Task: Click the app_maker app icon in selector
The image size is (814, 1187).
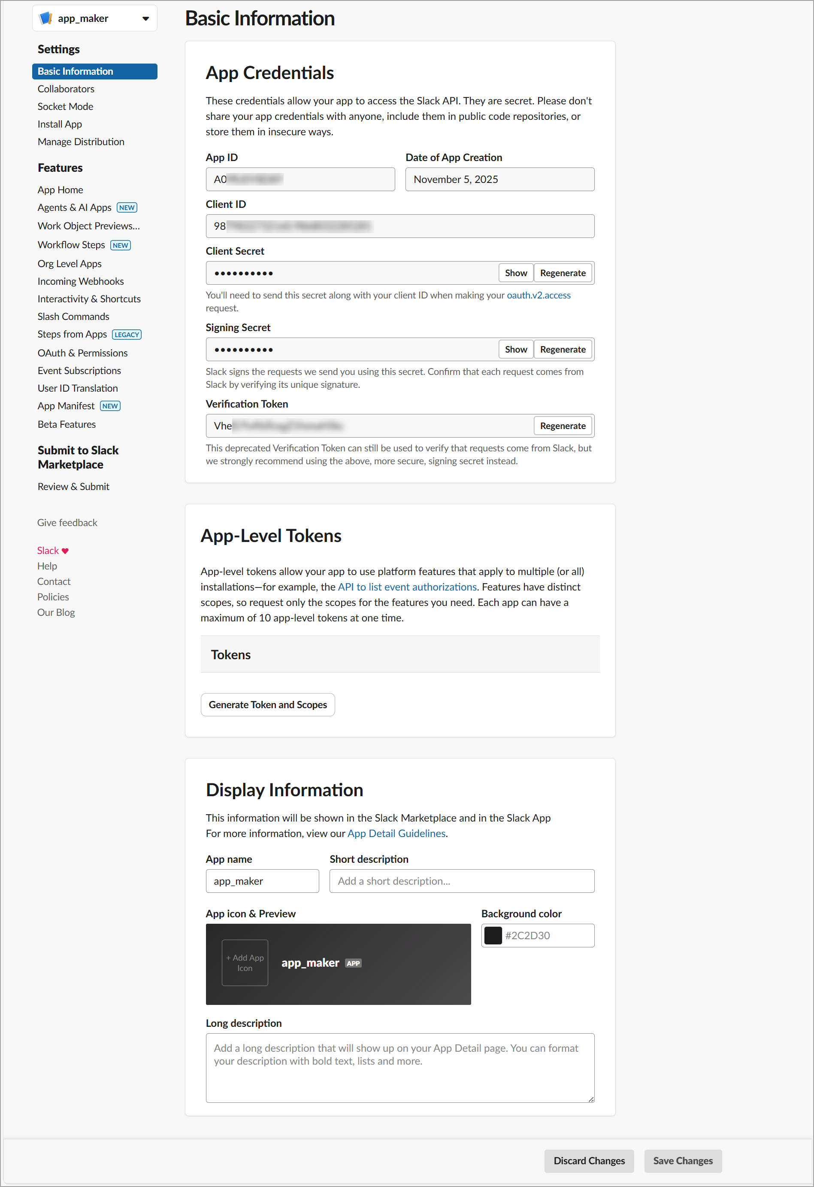Action: [x=46, y=18]
